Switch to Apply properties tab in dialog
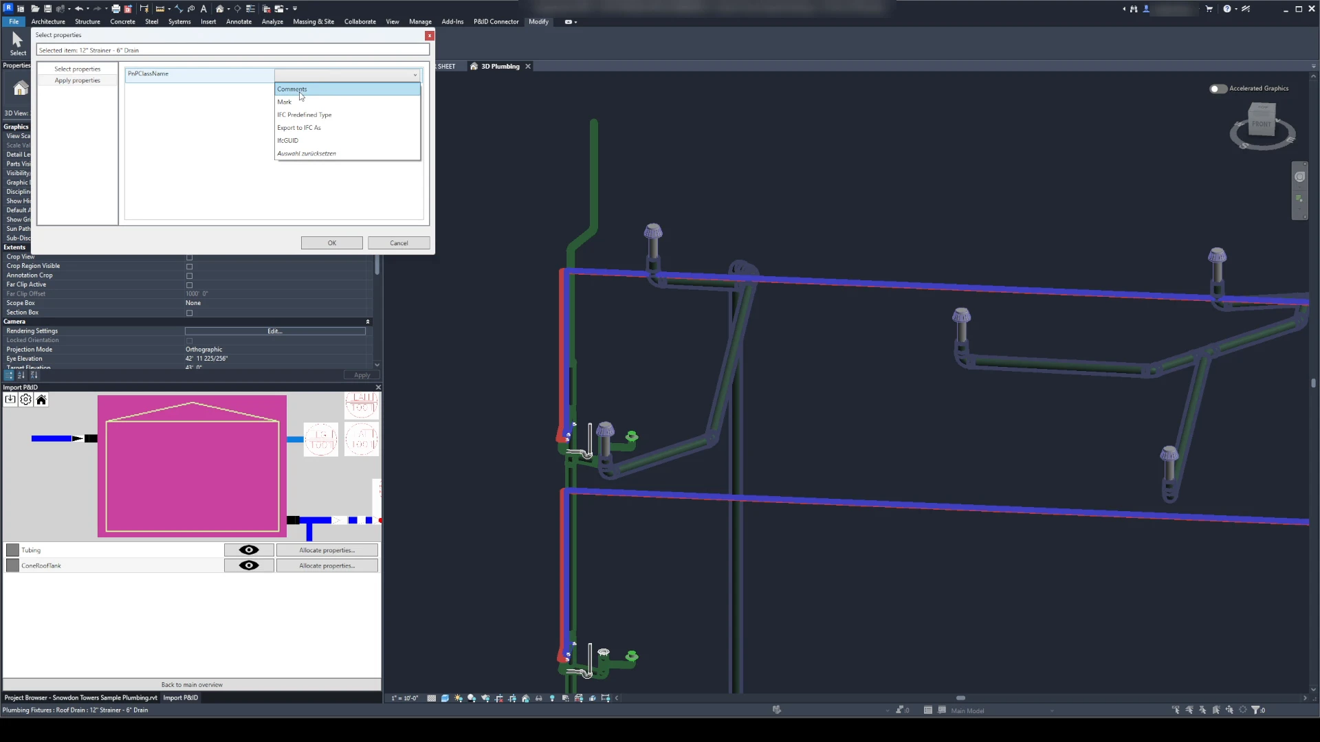This screenshot has width=1320, height=742. pos(77,80)
